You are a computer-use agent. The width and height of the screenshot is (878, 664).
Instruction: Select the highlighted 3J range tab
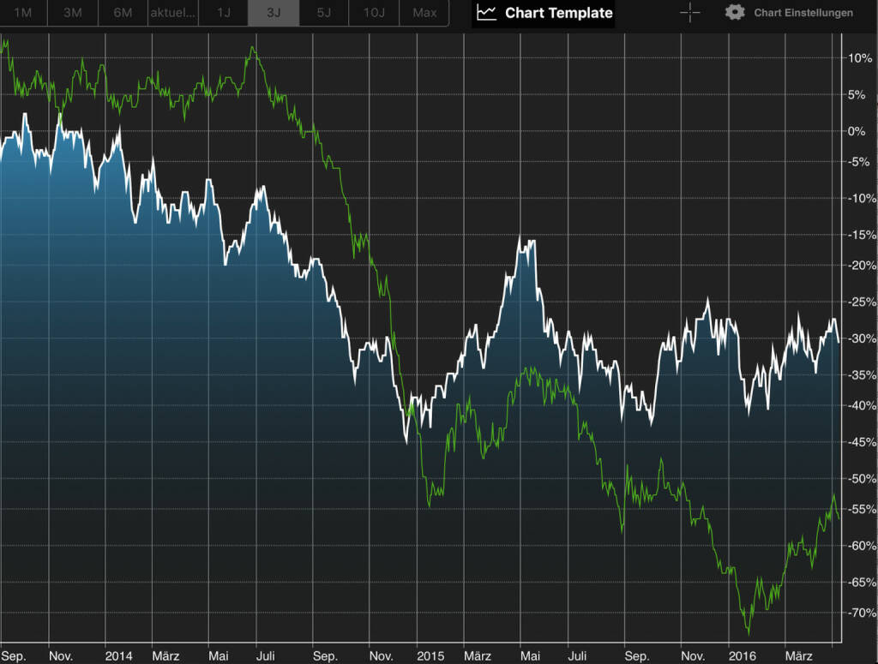[274, 13]
